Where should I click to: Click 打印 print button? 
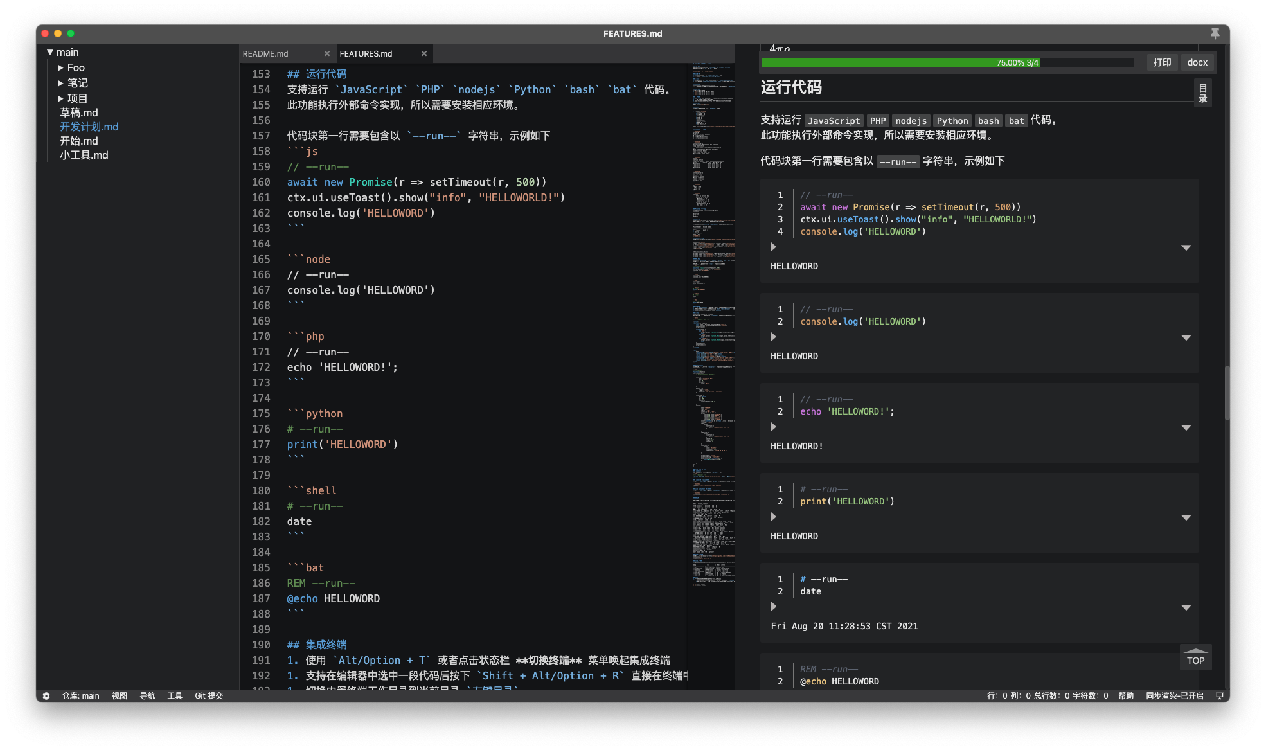pos(1162,62)
